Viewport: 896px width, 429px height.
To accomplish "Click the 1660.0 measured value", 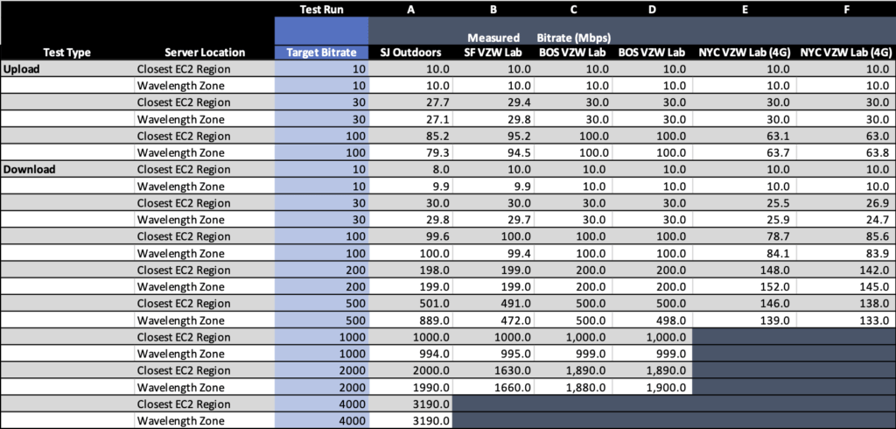I will pyautogui.click(x=514, y=387).
